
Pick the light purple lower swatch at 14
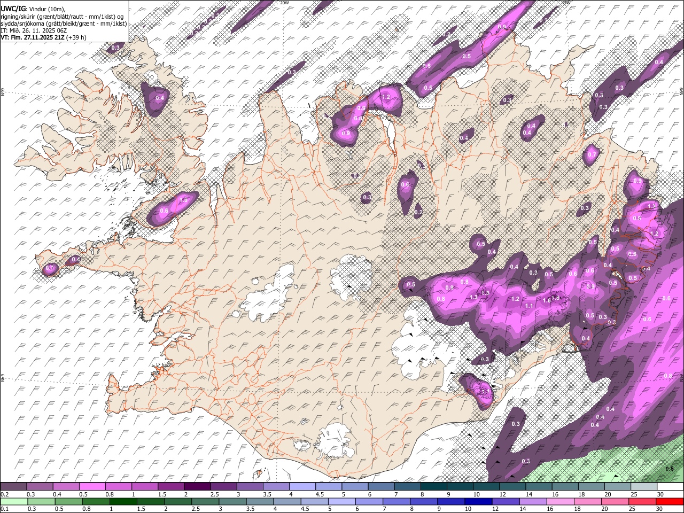(533, 501)
